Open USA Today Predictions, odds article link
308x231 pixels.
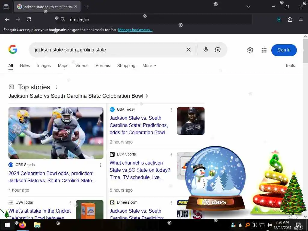coord(139,125)
